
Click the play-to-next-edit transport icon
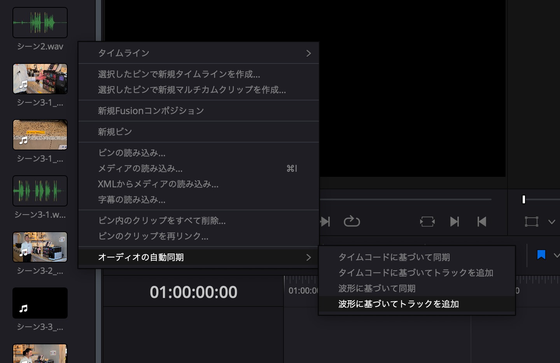pos(325,221)
